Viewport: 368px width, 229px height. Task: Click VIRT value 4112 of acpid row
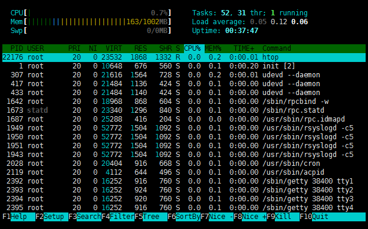tap(114, 172)
